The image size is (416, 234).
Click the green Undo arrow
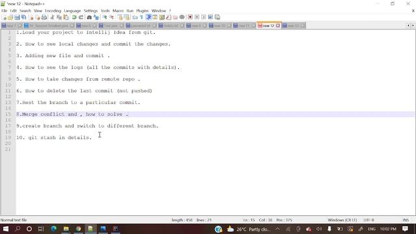(x=74, y=18)
